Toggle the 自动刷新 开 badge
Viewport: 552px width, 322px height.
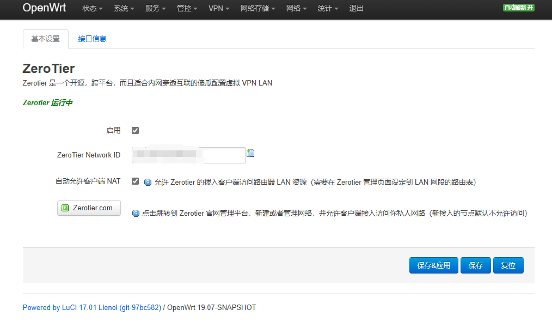[x=519, y=8]
